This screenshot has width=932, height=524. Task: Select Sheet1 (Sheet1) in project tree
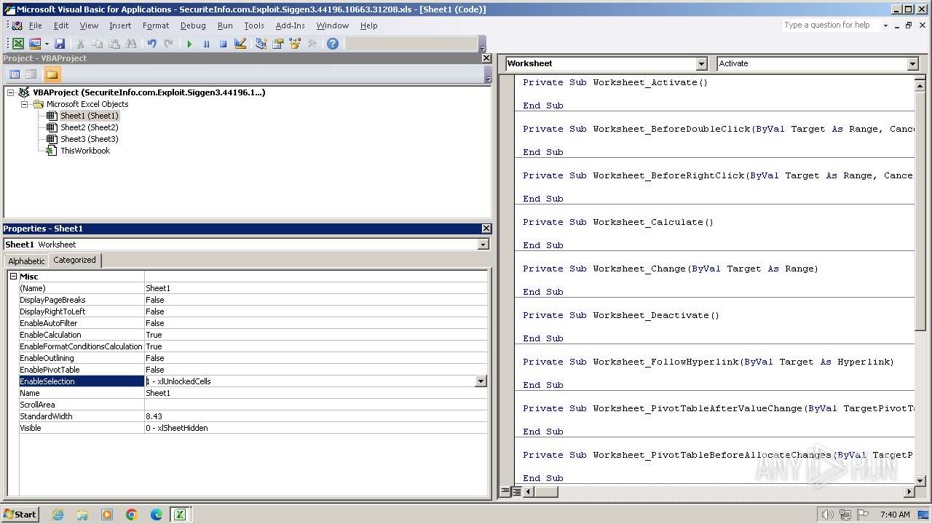[89, 116]
